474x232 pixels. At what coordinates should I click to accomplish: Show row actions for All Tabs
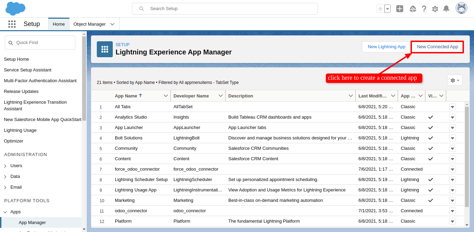(452, 107)
